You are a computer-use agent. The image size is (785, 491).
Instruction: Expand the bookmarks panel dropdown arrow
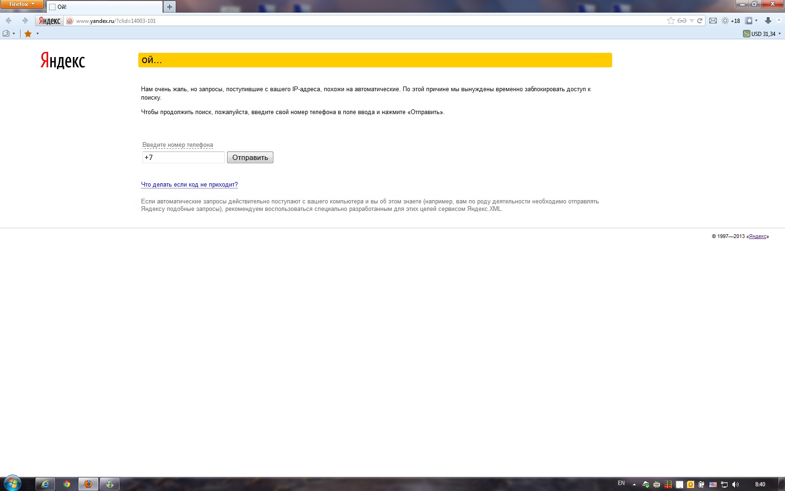pos(756,21)
